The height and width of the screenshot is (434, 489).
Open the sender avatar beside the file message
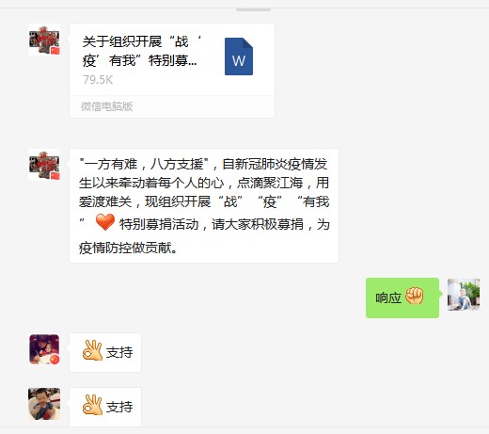point(44,40)
